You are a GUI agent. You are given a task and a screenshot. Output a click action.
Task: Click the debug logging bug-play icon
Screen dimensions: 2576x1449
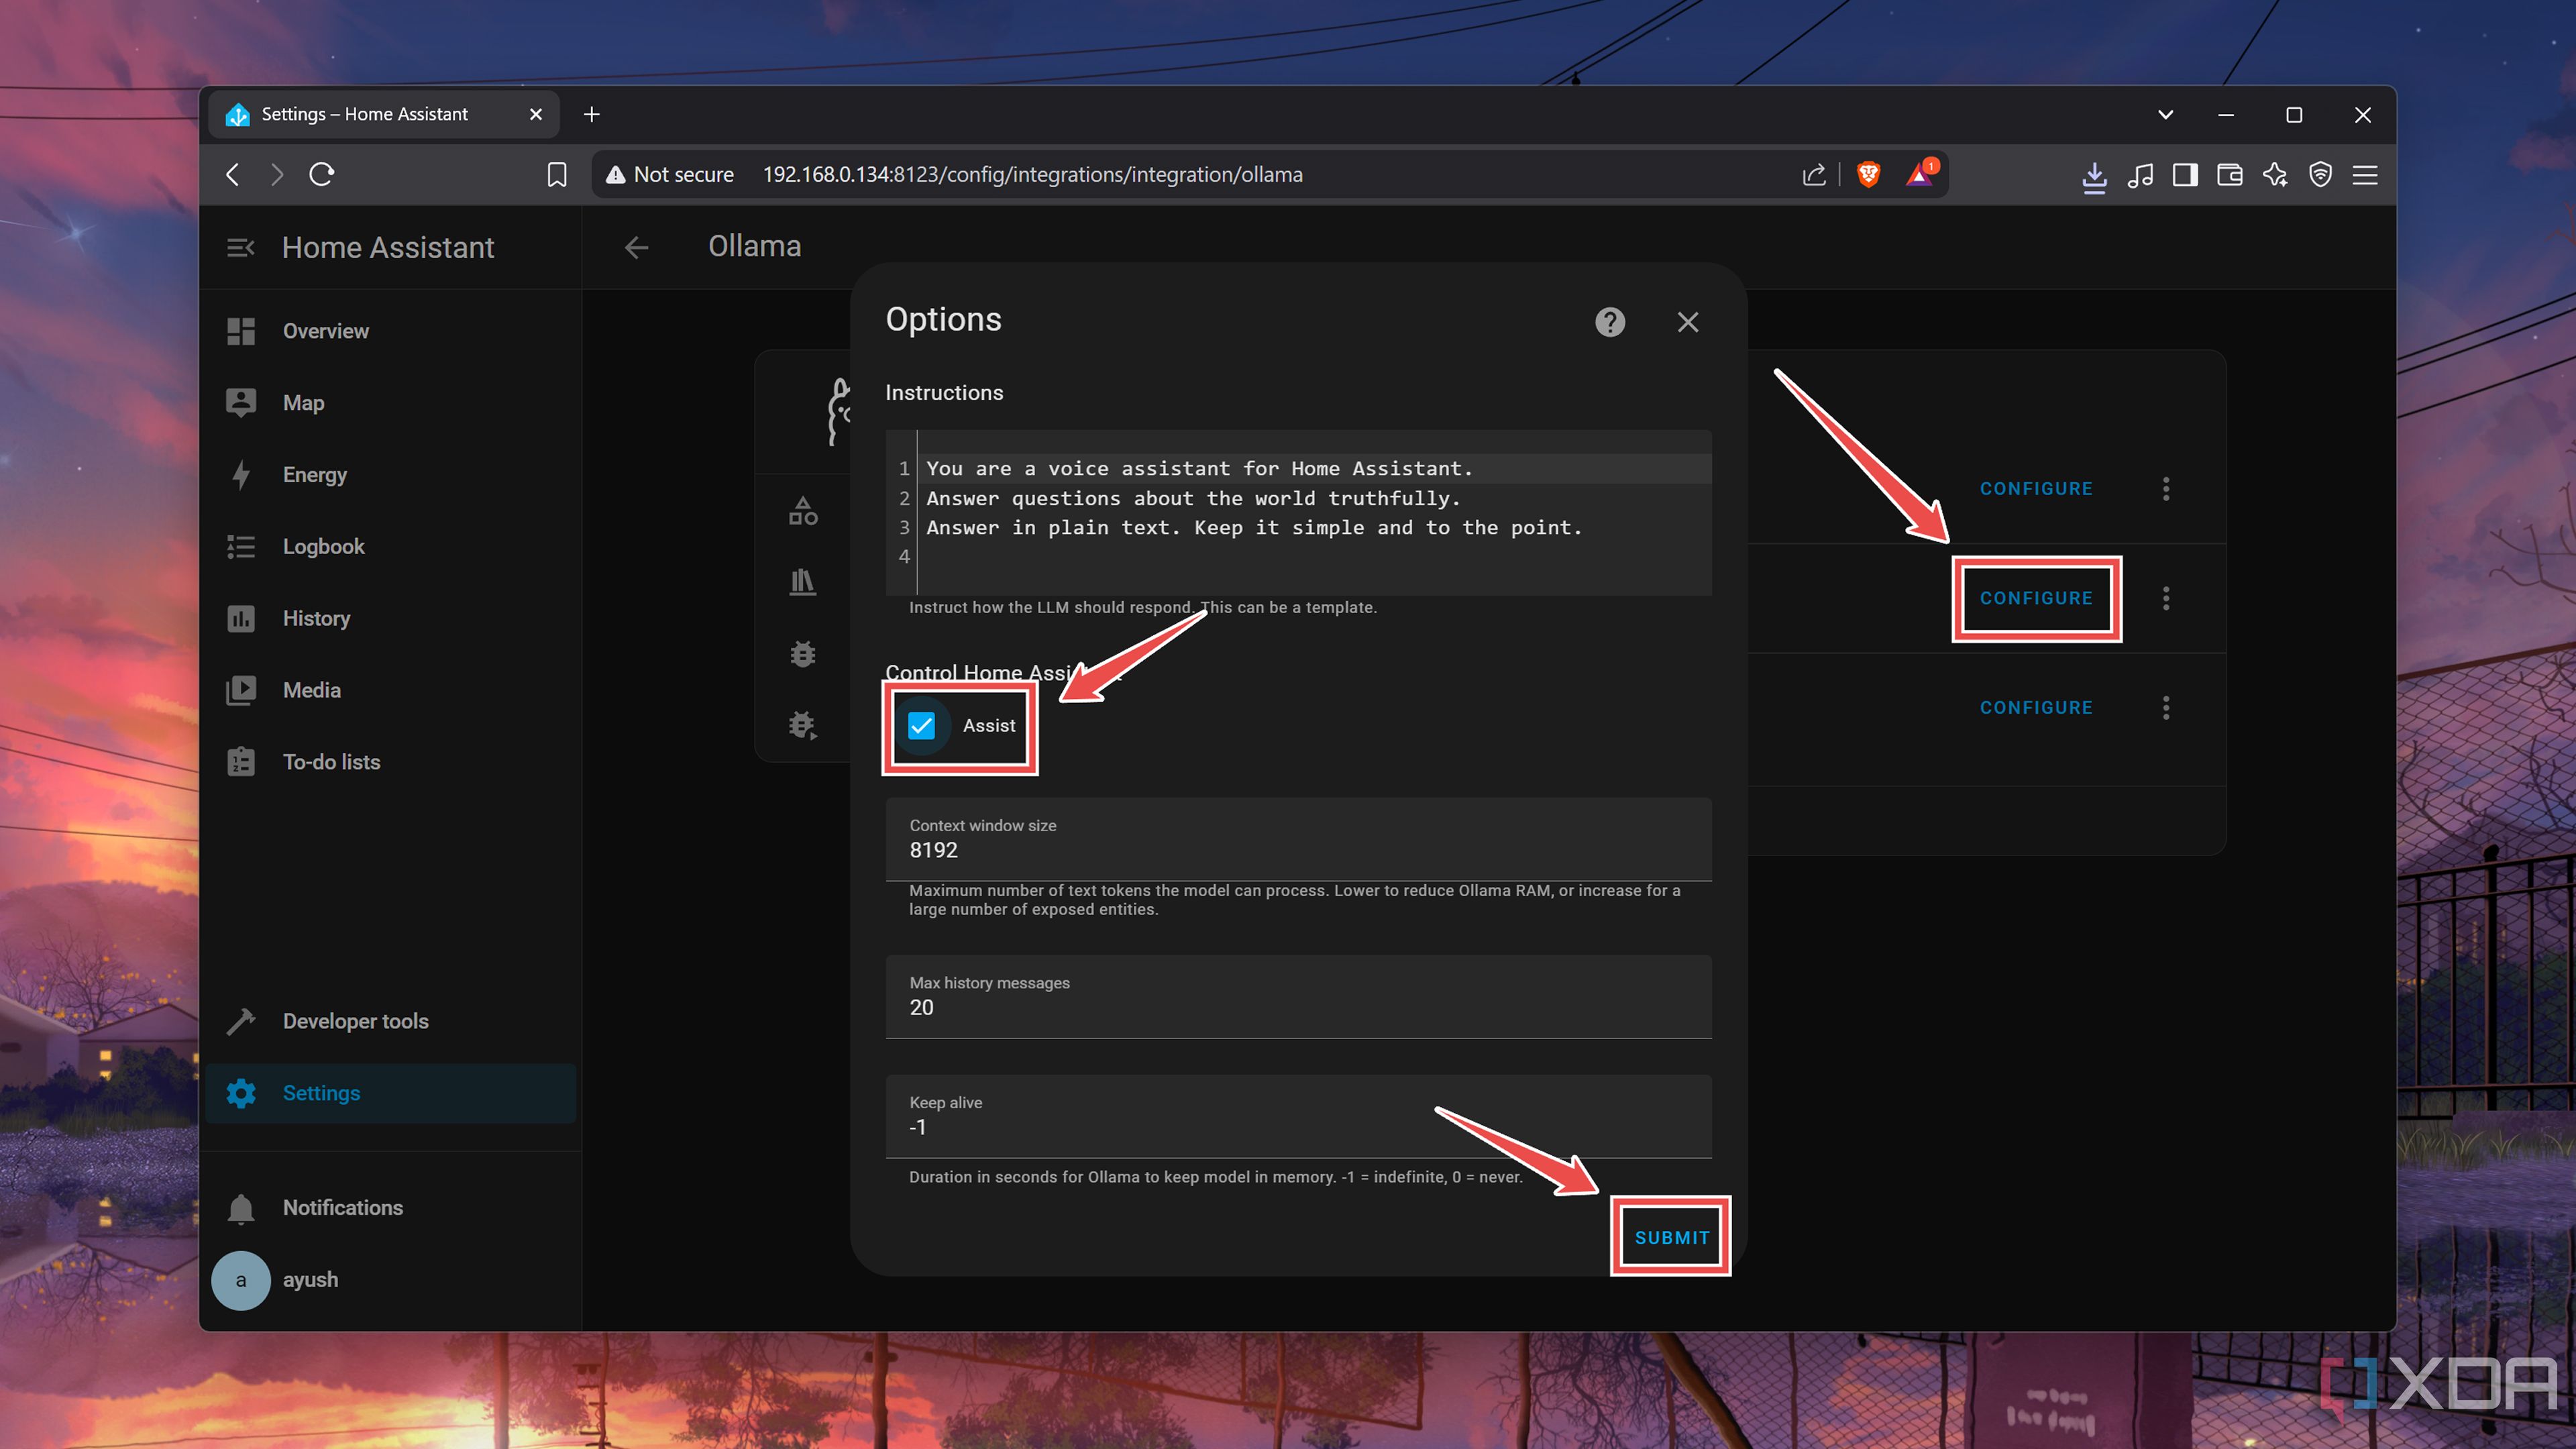[803, 725]
